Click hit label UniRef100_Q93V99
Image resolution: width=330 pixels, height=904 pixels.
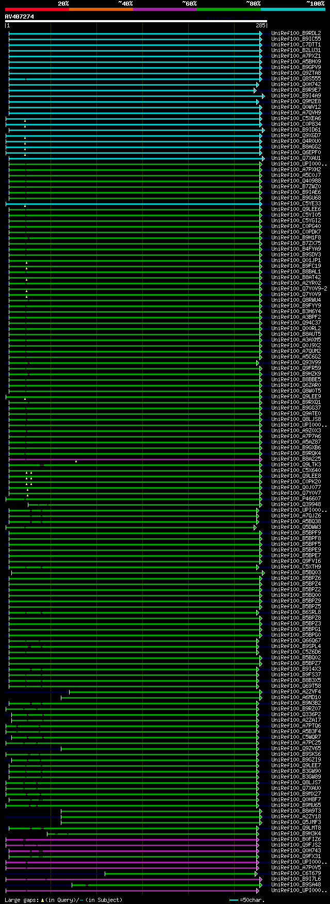pos(296,362)
